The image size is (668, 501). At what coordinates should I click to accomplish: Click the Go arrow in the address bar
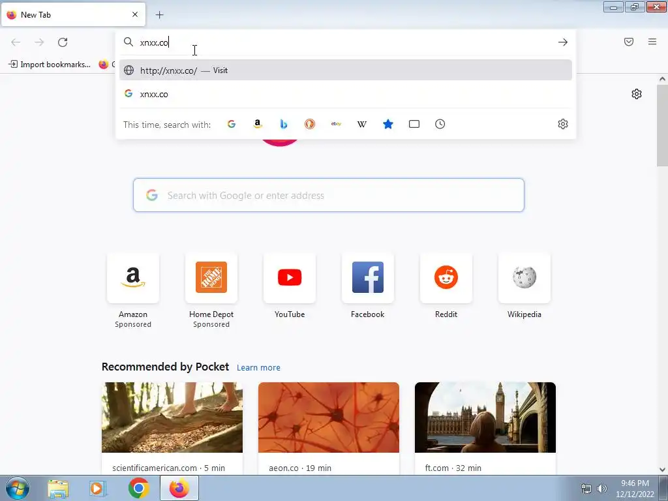[x=563, y=42]
